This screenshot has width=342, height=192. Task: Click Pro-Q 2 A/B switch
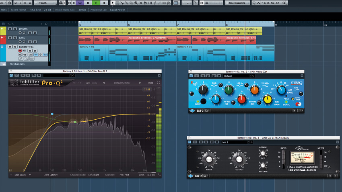88,83
